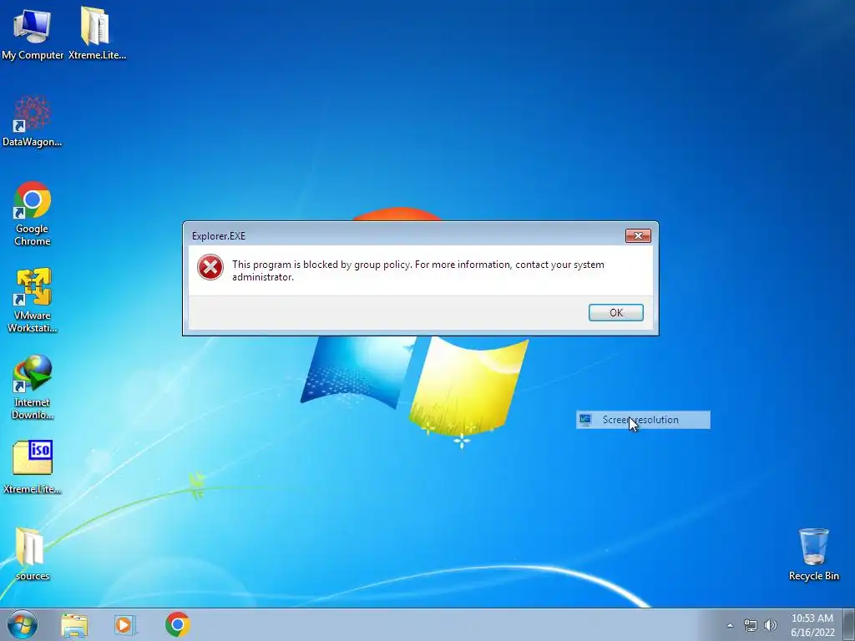This screenshot has height=641, width=855.
Task: Open Windows Explorer from the taskbar
Action: pyautogui.click(x=74, y=624)
